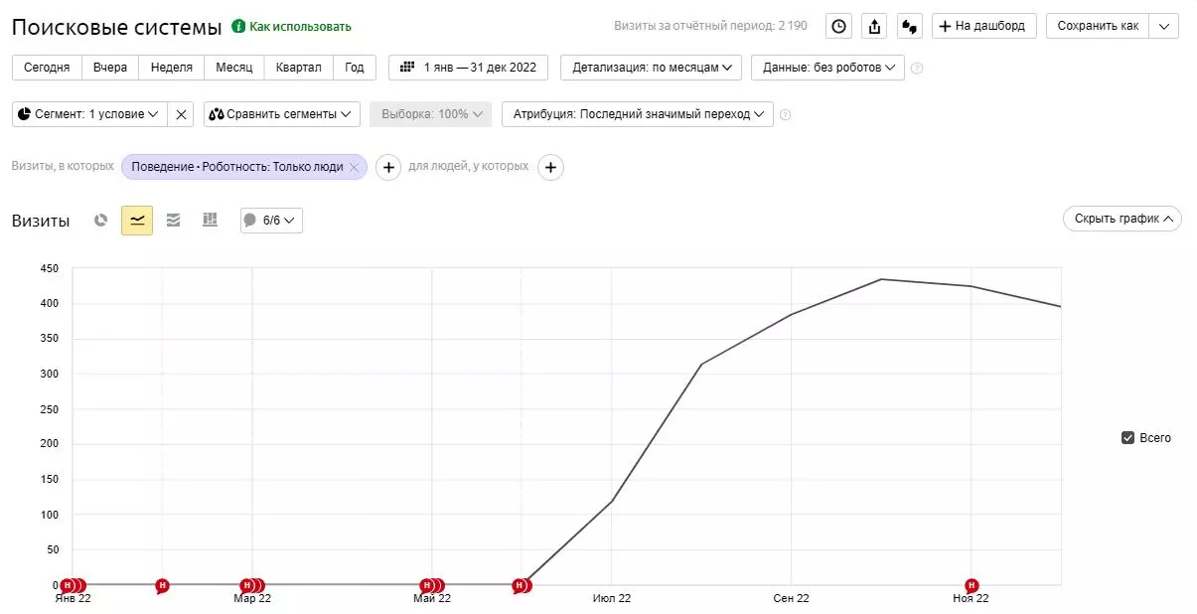Viewport: 1197px width, 614px height.
Task: Select the Неделя period tab
Action: click(x=172, y=68)
